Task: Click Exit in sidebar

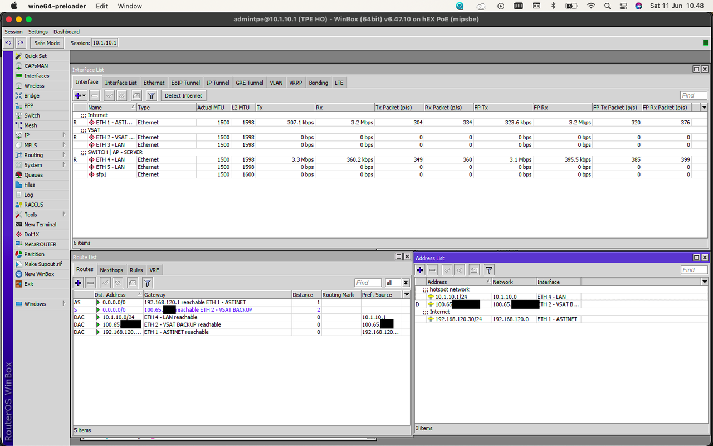Action: pyautogui.click(x=28, y=284)
